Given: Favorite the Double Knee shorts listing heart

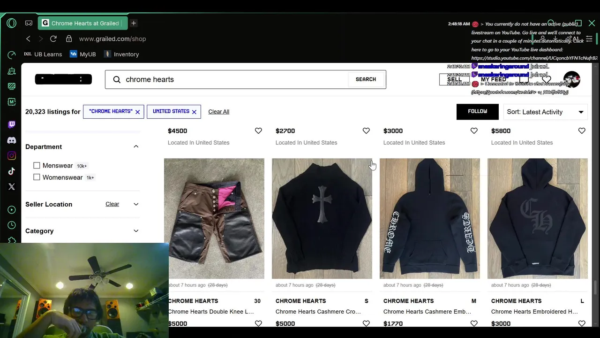Looking at the screenshot, I should (258, 323).
